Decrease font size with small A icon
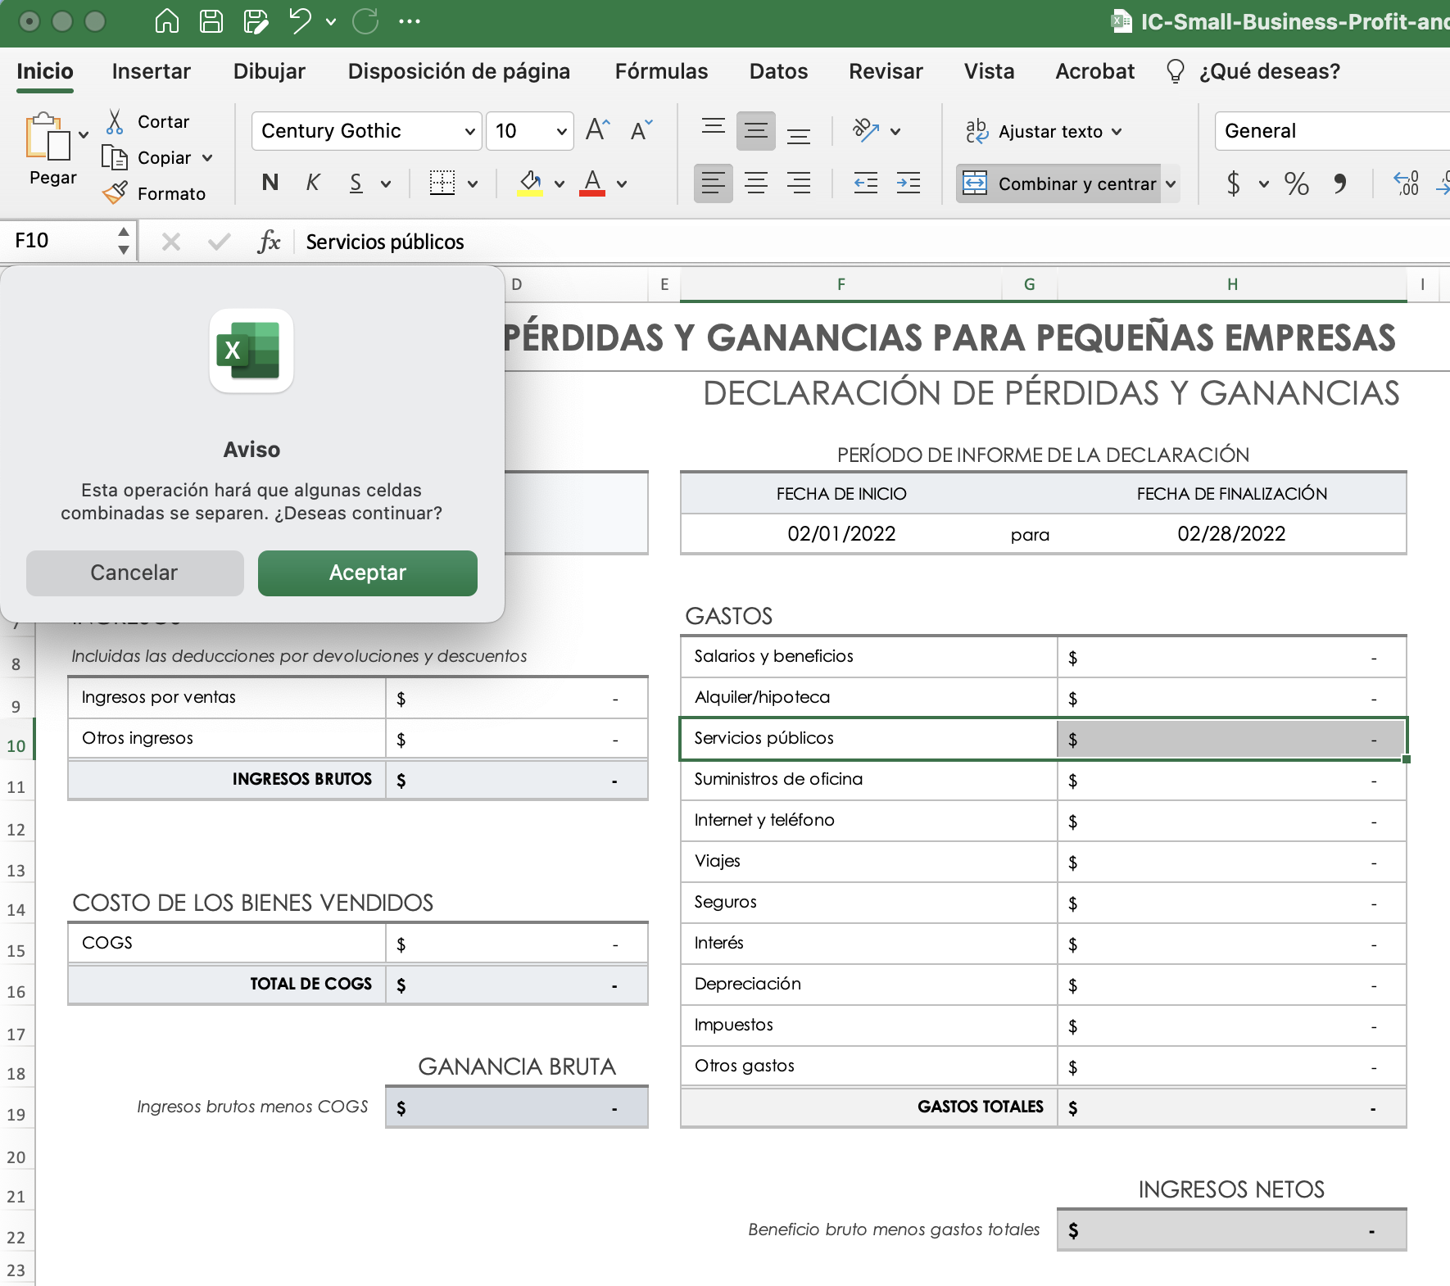 (641, 130)
